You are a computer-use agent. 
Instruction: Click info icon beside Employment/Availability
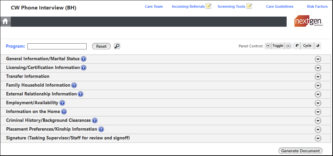point(62,103)
